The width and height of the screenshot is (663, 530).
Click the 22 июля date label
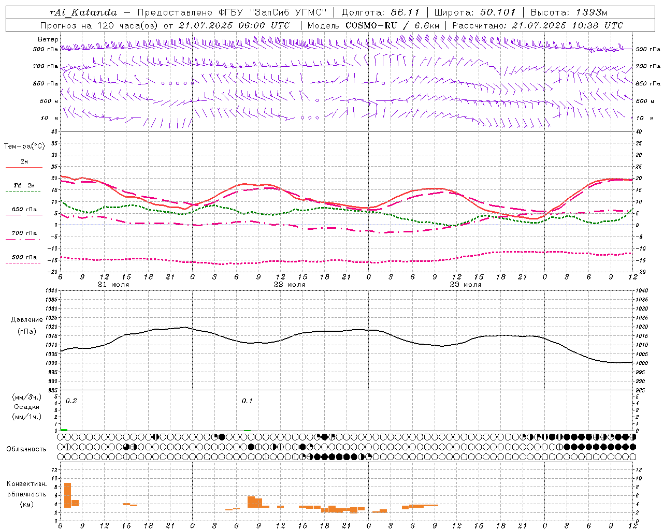coord(290,285)
